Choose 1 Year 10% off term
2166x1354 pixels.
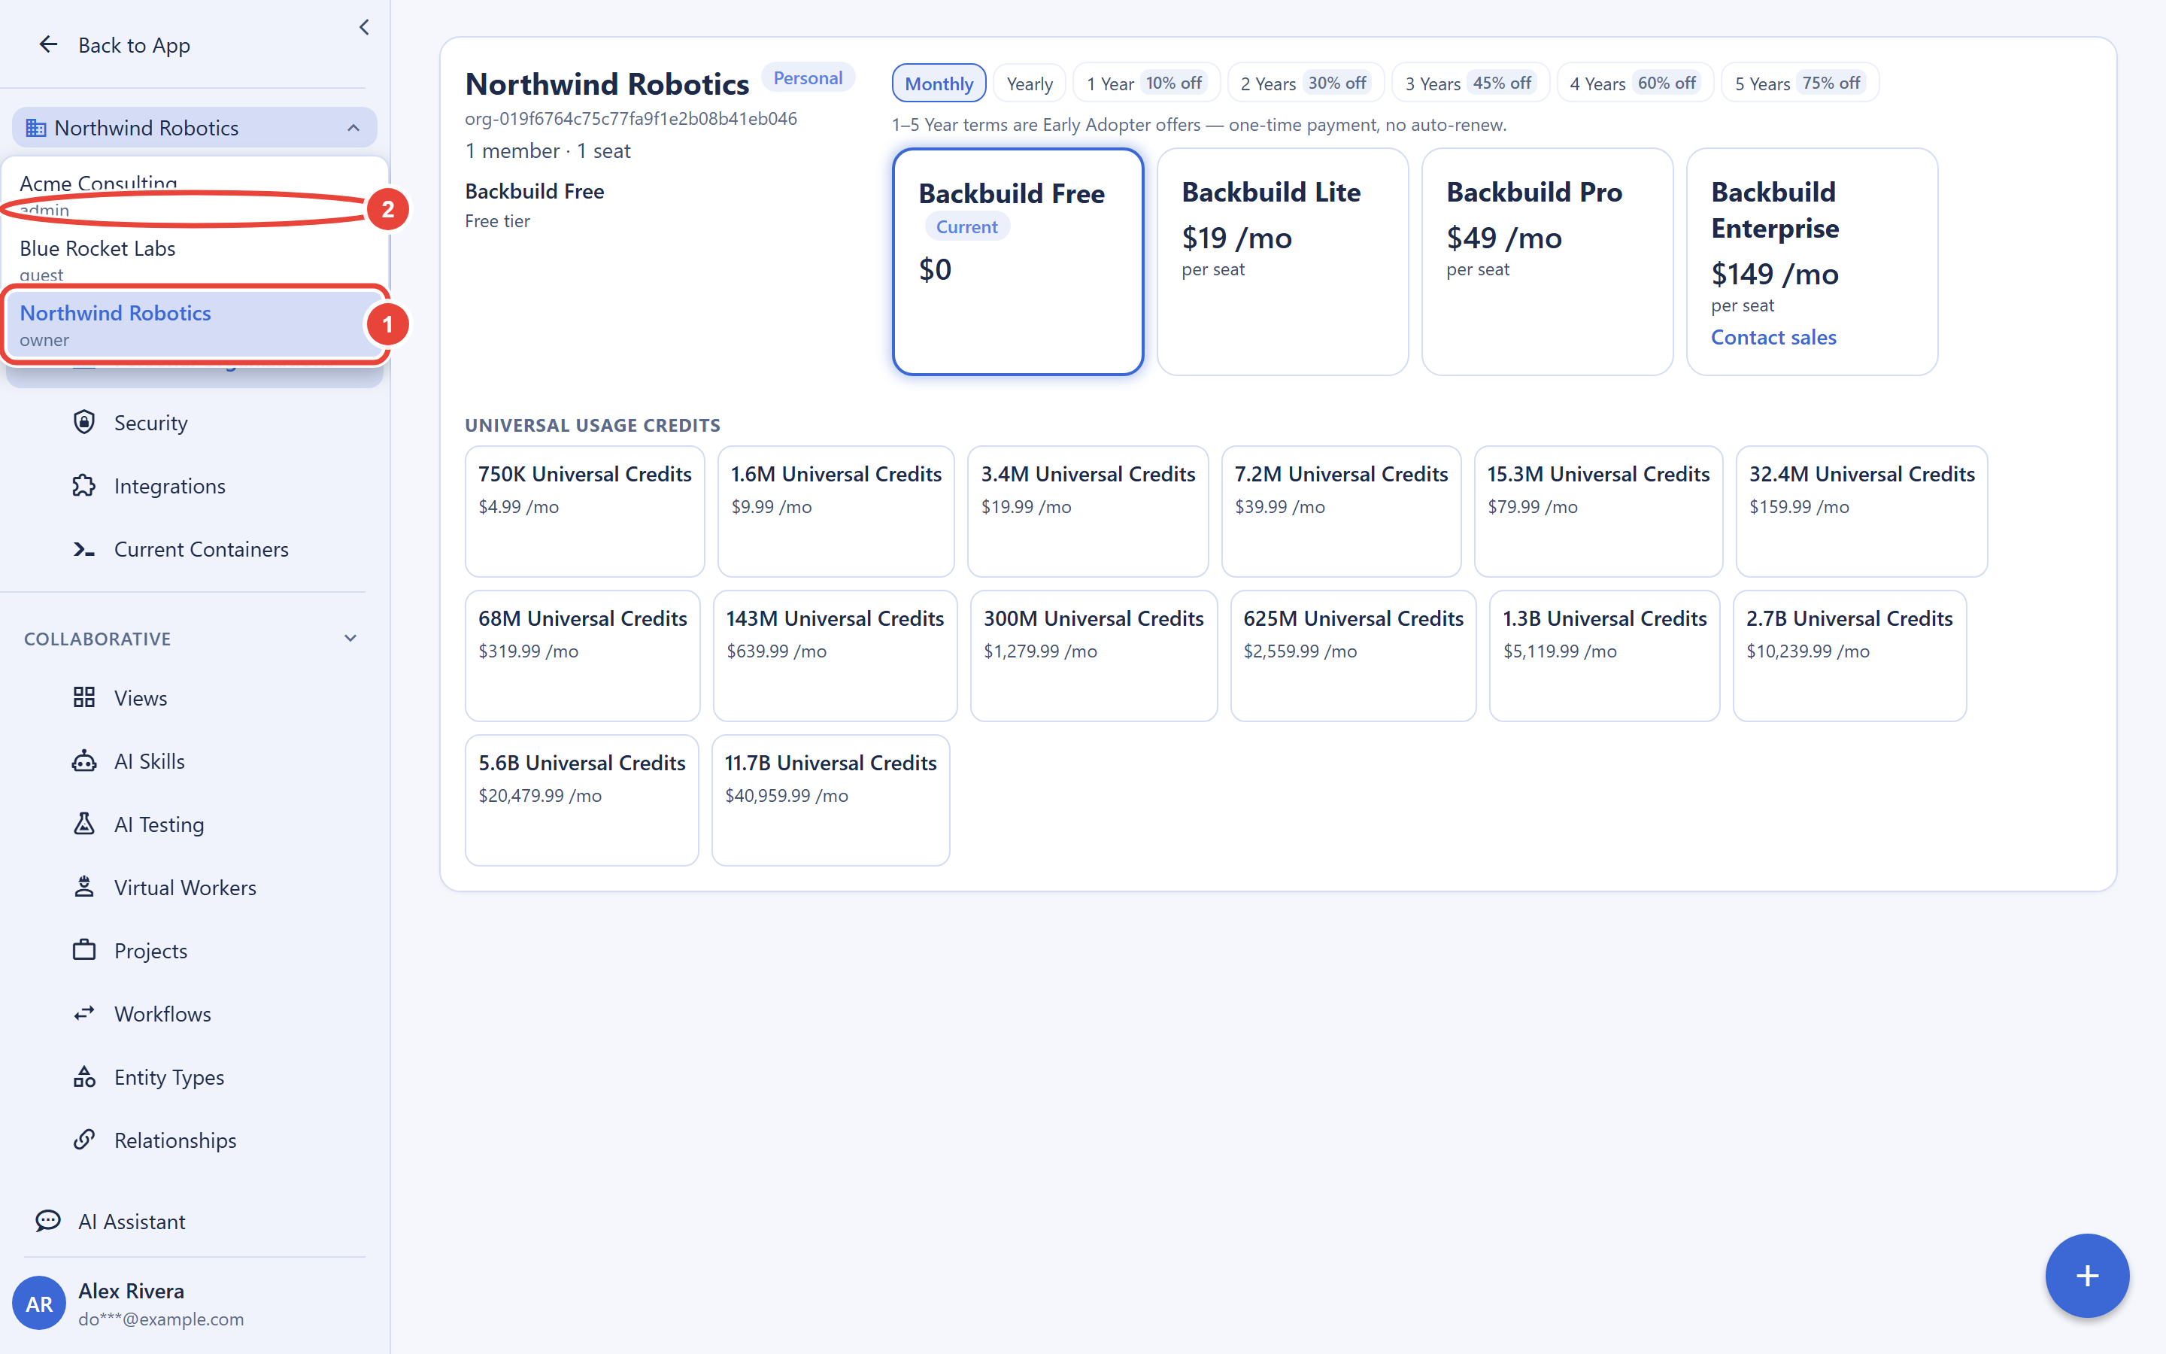(1146, 83)
